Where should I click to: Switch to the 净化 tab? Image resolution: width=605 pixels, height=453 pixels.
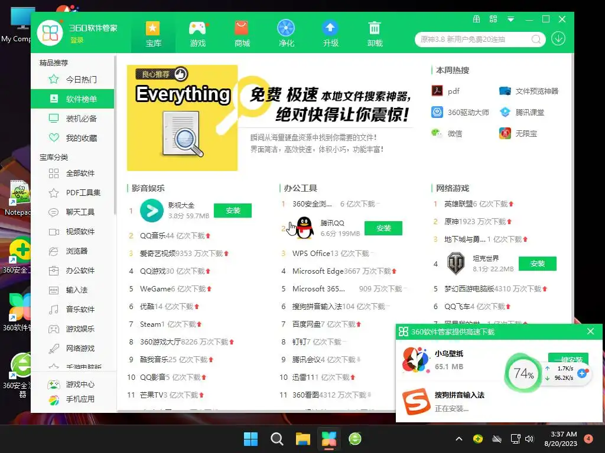point(287,34)
